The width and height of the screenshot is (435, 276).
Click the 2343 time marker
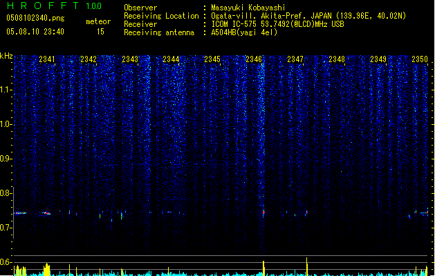(130, 59)
